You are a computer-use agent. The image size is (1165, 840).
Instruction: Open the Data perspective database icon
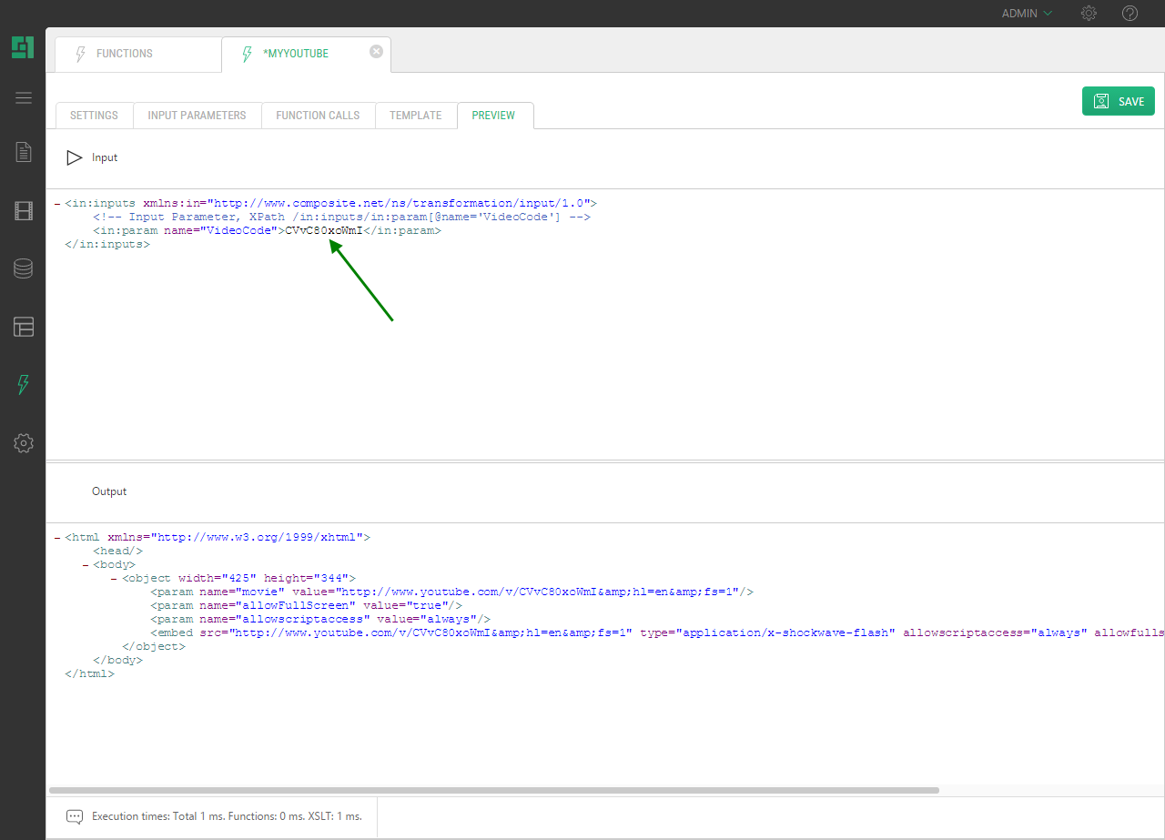tap(24, 268)
